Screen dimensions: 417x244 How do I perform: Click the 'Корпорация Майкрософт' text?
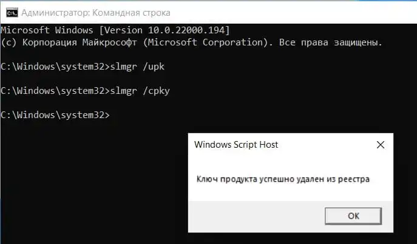[80, 42]
